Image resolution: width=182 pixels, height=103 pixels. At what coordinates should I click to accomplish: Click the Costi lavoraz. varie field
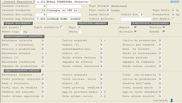(x=102, y=79)
